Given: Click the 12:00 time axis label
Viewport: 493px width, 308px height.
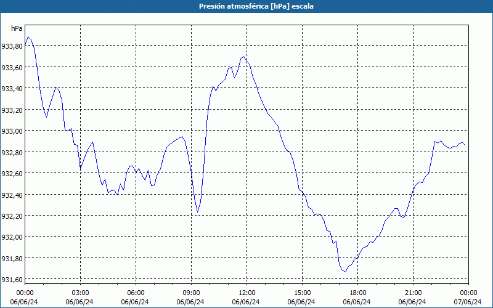Looking at the screenshot, I should coord(247,293).
